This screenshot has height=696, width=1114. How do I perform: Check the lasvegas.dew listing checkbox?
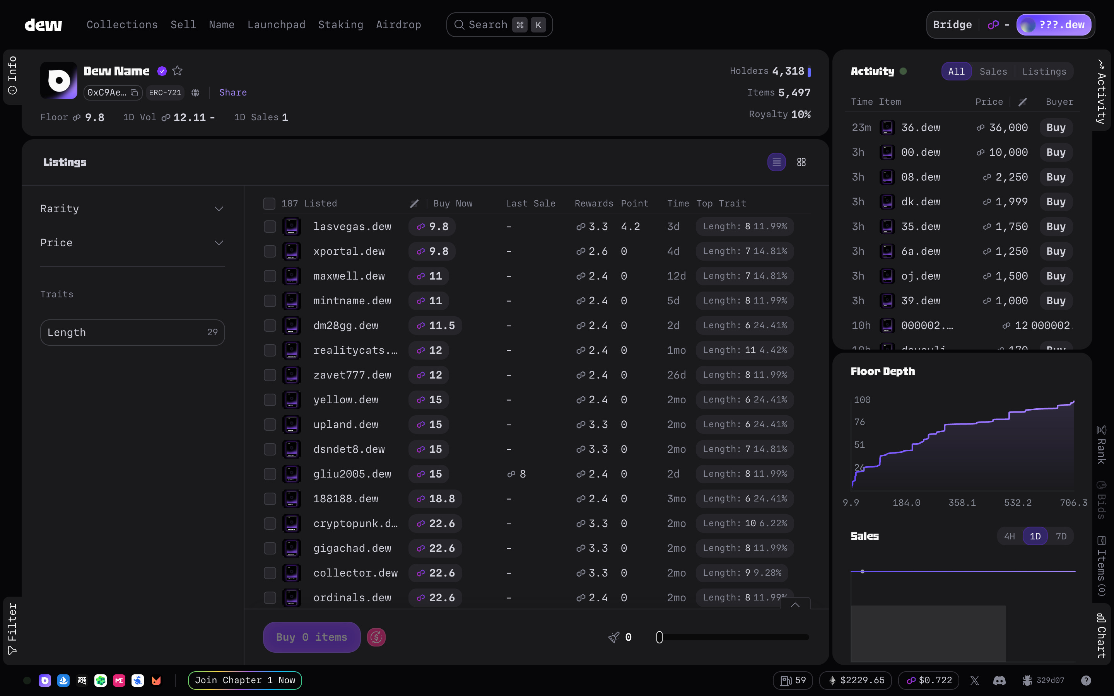(270, 227)
